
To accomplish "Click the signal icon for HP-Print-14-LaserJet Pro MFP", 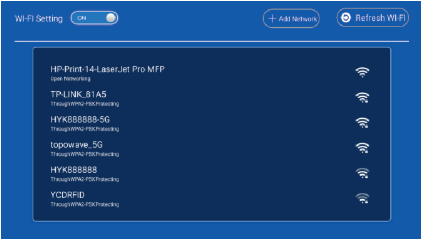I will tap(362, 72).
